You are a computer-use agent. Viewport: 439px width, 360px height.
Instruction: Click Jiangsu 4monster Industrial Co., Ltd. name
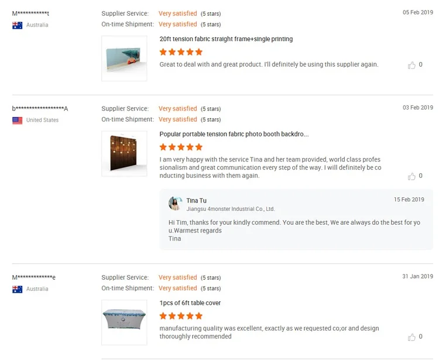(x=230, y=209)
